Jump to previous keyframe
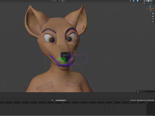 58,100
